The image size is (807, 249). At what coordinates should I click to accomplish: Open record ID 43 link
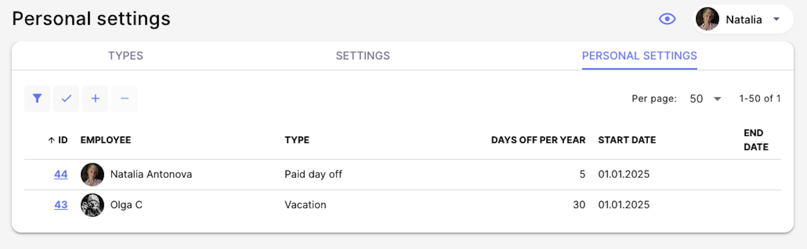pyautogui.click(x=61, y=205)
